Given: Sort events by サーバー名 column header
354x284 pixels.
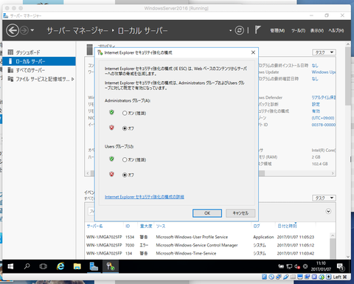Looking at the screenshot, I should coord(94,226).
